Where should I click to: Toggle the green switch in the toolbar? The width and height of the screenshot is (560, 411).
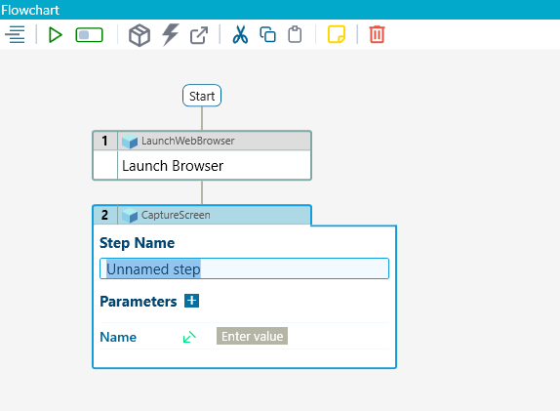click(90, 35)
